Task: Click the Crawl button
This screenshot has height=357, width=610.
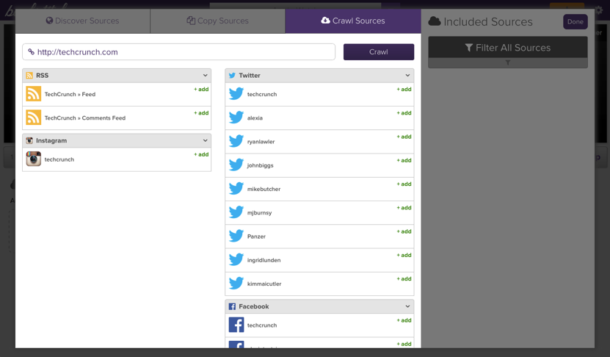Action: (x=379, y=51)
